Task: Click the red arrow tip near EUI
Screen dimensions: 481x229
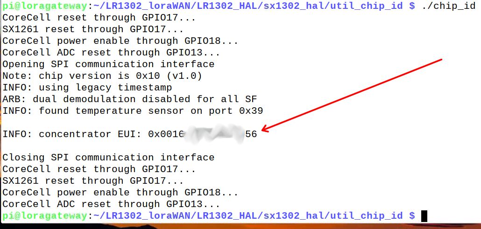Action: click(x=262, y=130)
